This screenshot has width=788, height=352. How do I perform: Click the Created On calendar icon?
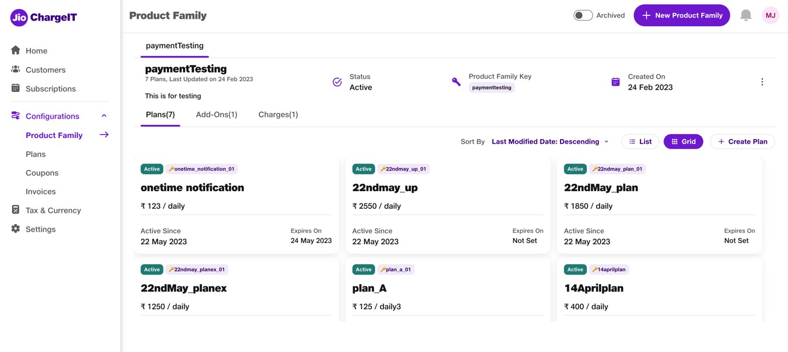(615, 82)
